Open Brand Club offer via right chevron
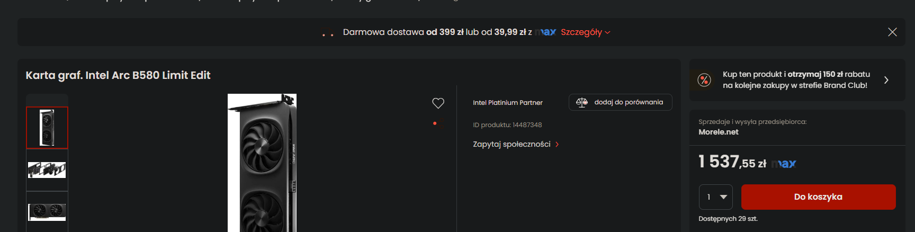 (886, 80)
